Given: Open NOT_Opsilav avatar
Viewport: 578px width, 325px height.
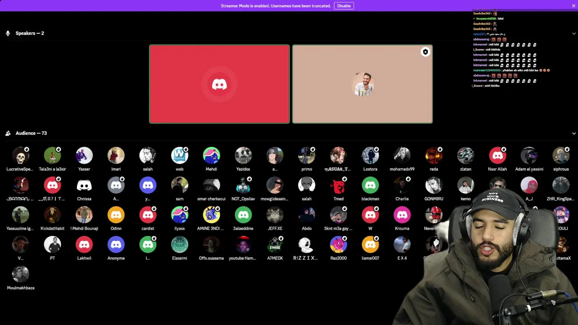Looking at the screenshot, I should (243, 185).
